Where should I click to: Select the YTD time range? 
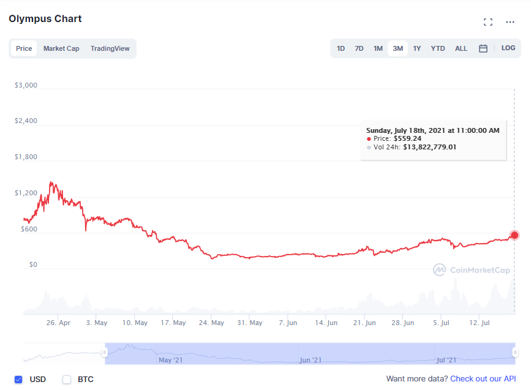pyautogui.click(x=438, y=48)
